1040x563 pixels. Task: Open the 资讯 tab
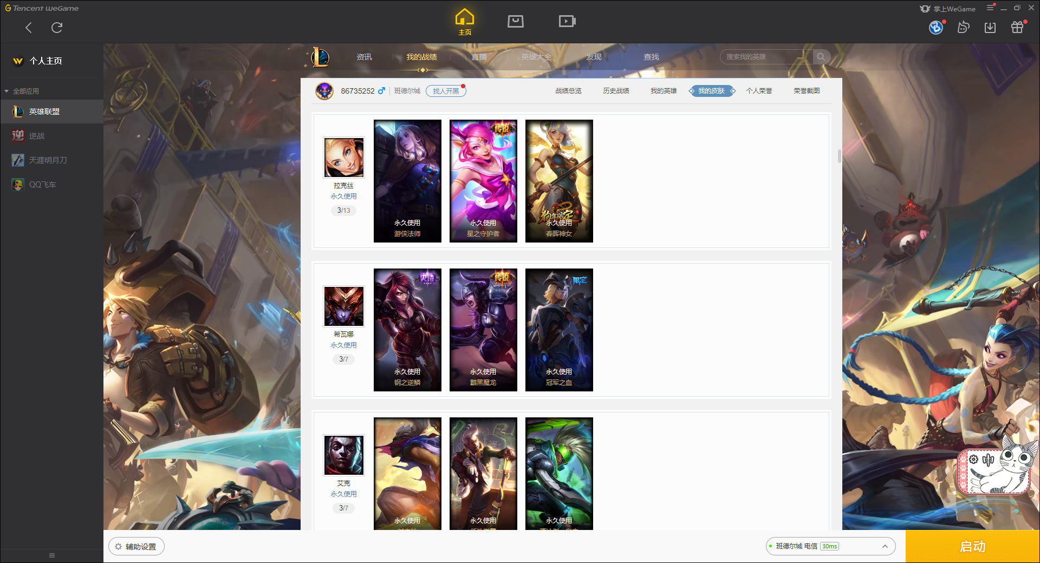pos(364,57)
